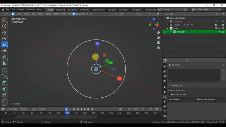Switch to the UV Editing workspace tab
Image resolution: width=226 pixels, height=127 pixels.
coord(85,10)
